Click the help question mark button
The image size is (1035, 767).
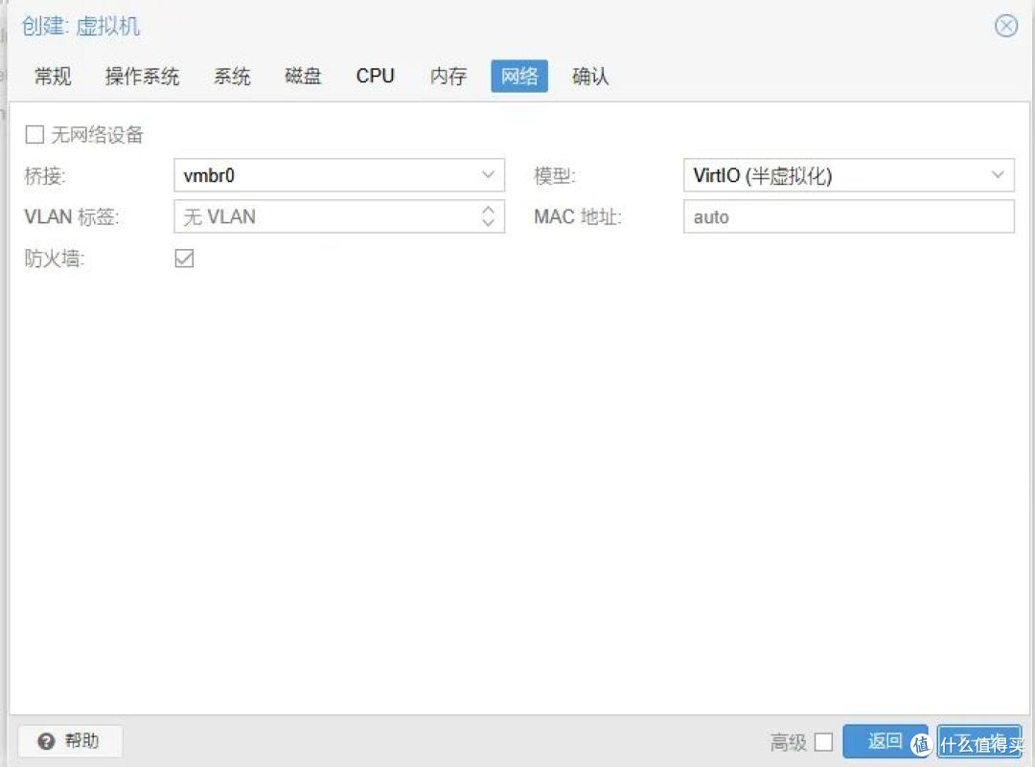coord(70,741)
